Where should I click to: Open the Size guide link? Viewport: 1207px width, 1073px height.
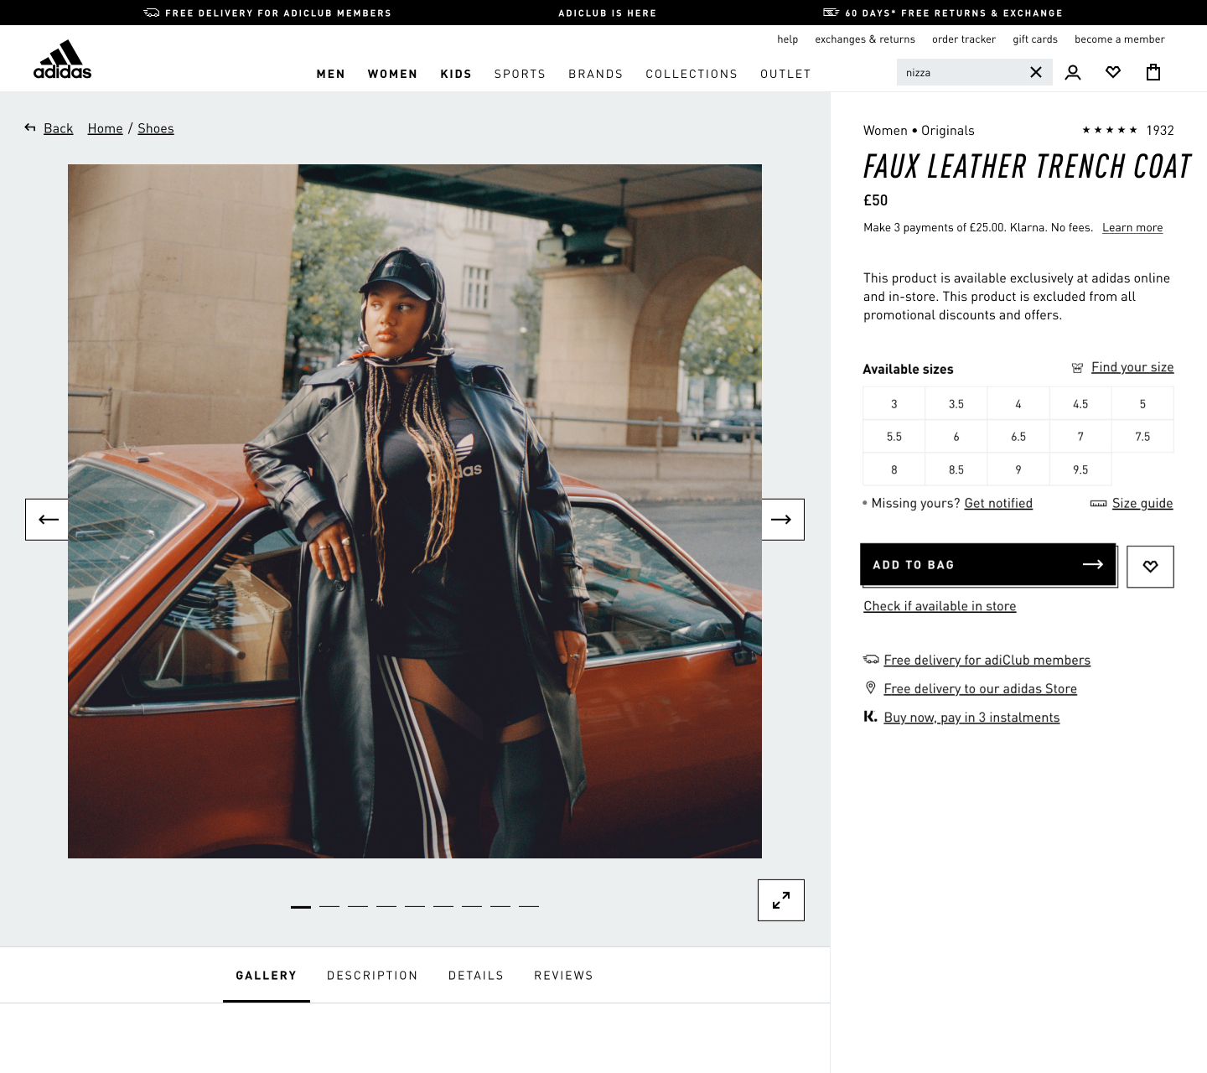point(1142,503)
